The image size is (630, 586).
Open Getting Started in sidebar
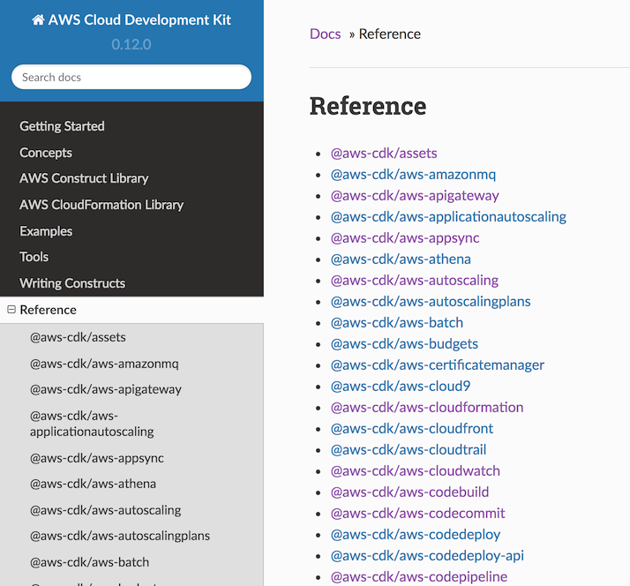62,126
